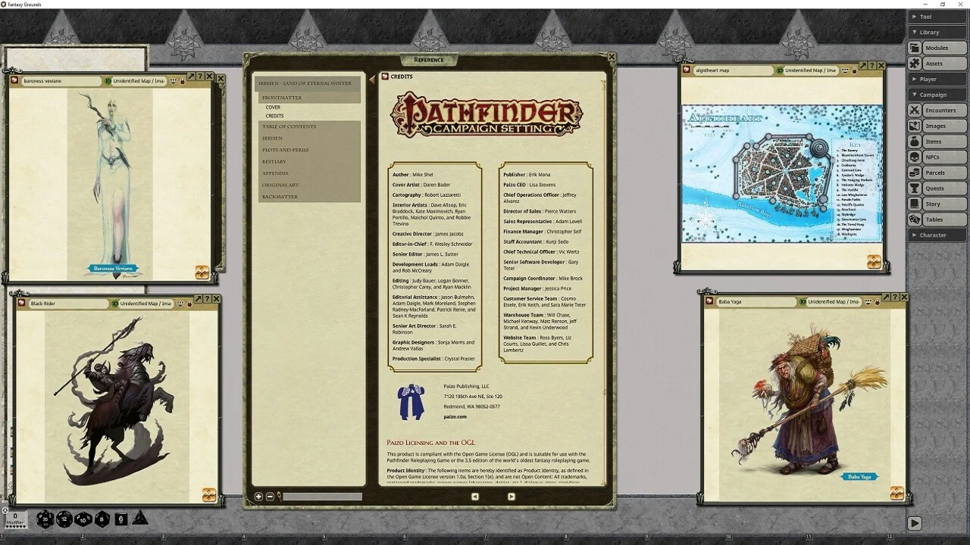Open the Credits page in Frontmatter

coord(274,116)
